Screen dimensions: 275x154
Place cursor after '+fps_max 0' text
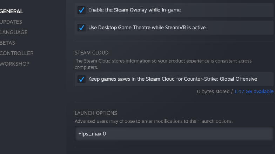(106, 134)
